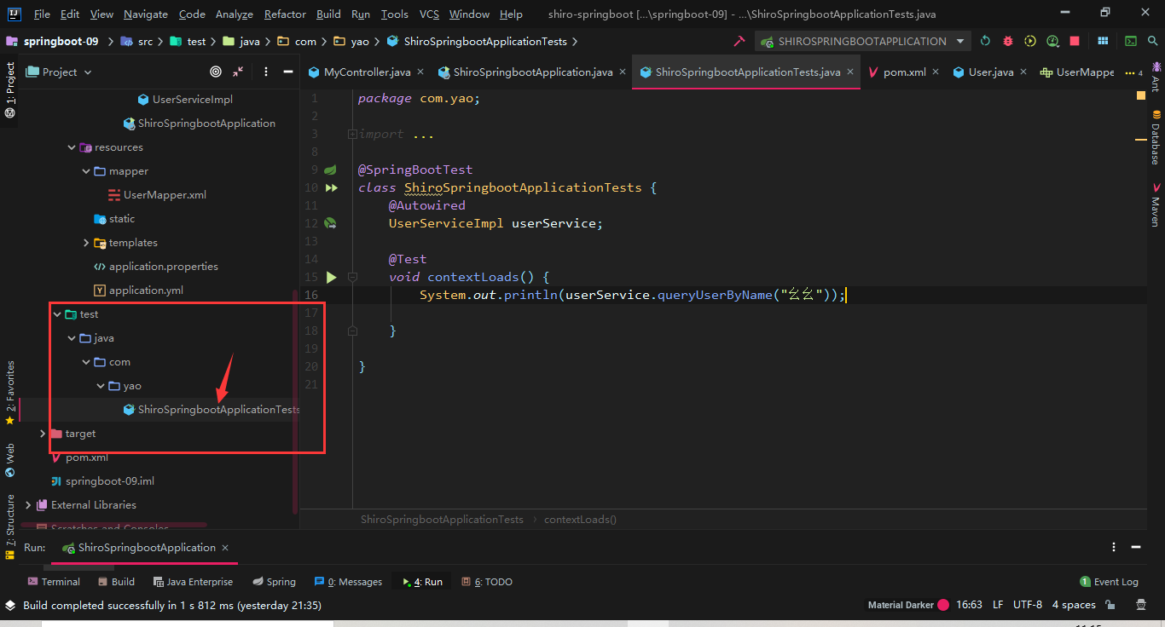
Task: Locate current file with the target icon
Action: point(216,72)
